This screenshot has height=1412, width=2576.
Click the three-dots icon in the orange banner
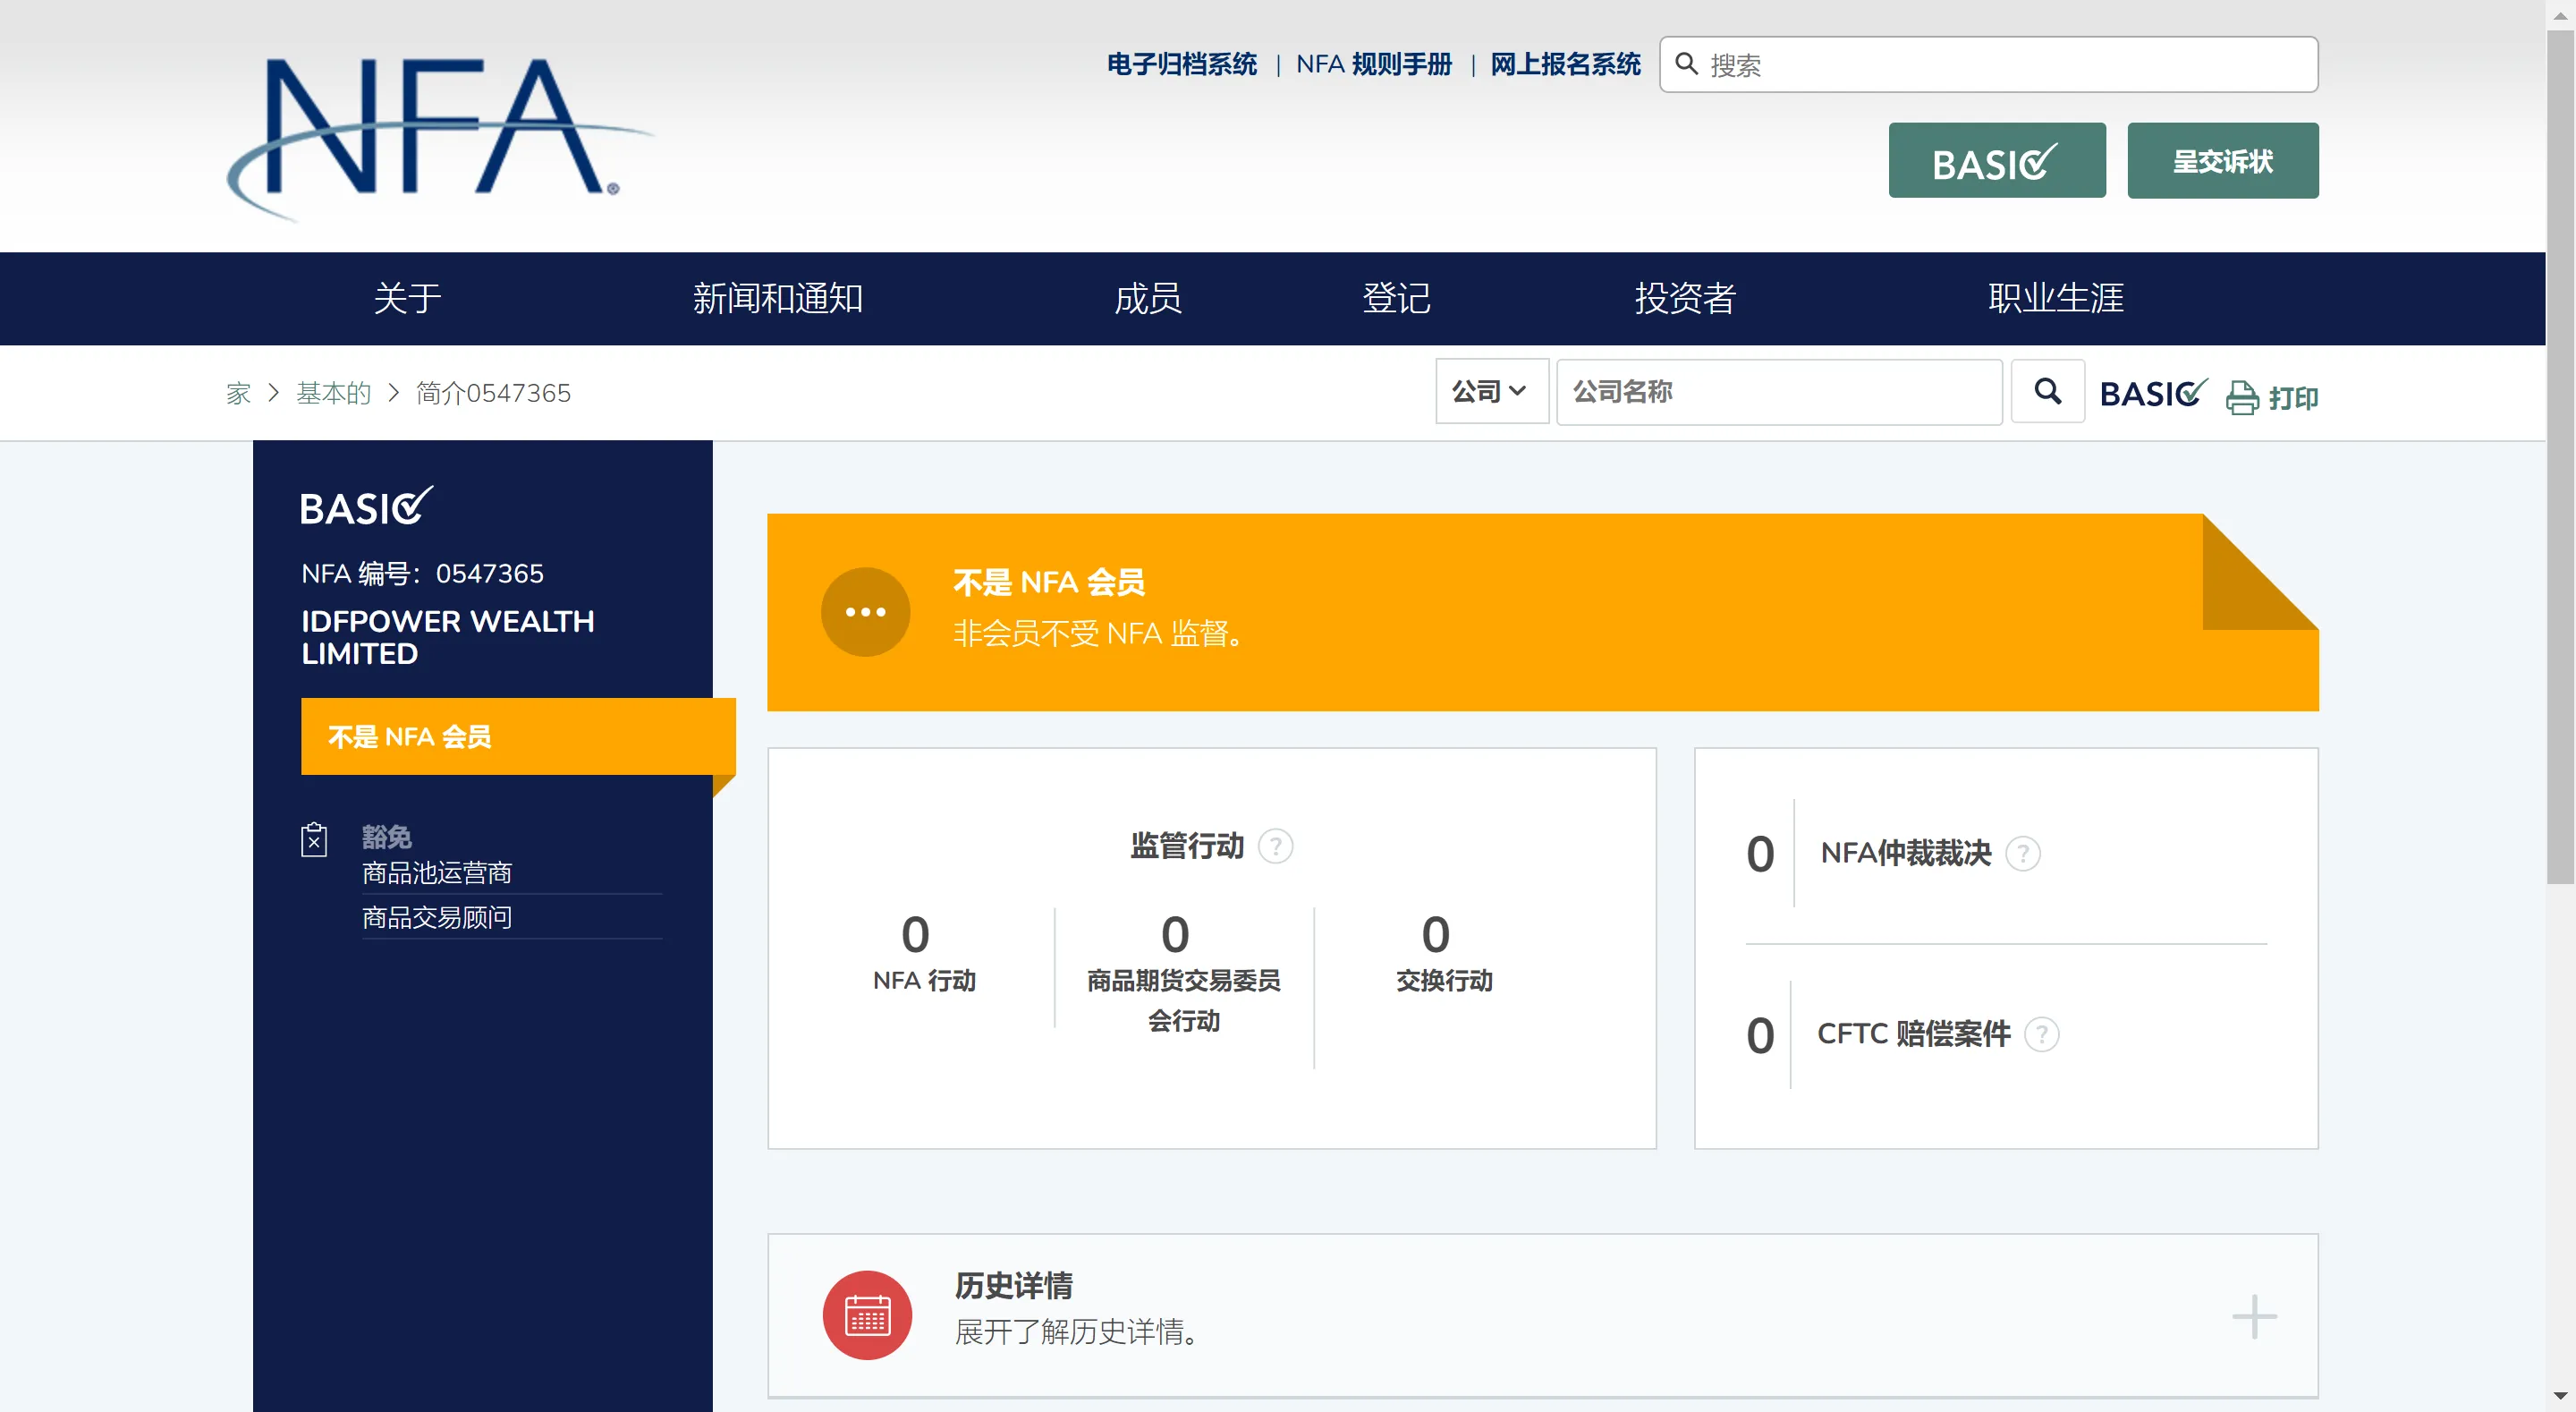click(x=865, y=611)
